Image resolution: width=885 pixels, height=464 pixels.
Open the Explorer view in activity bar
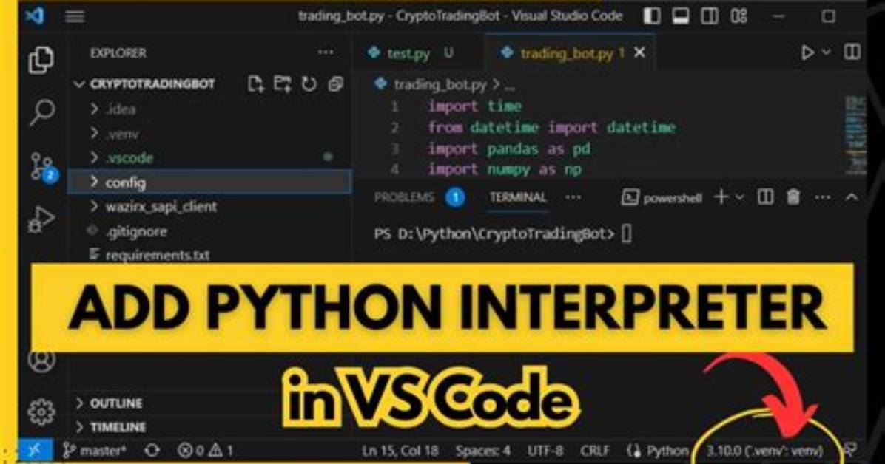click(x=41, y=59)
